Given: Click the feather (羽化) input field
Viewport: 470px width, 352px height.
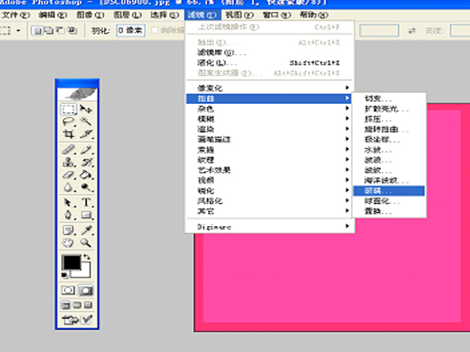Looking at the screenshot, I should (131, 30).
